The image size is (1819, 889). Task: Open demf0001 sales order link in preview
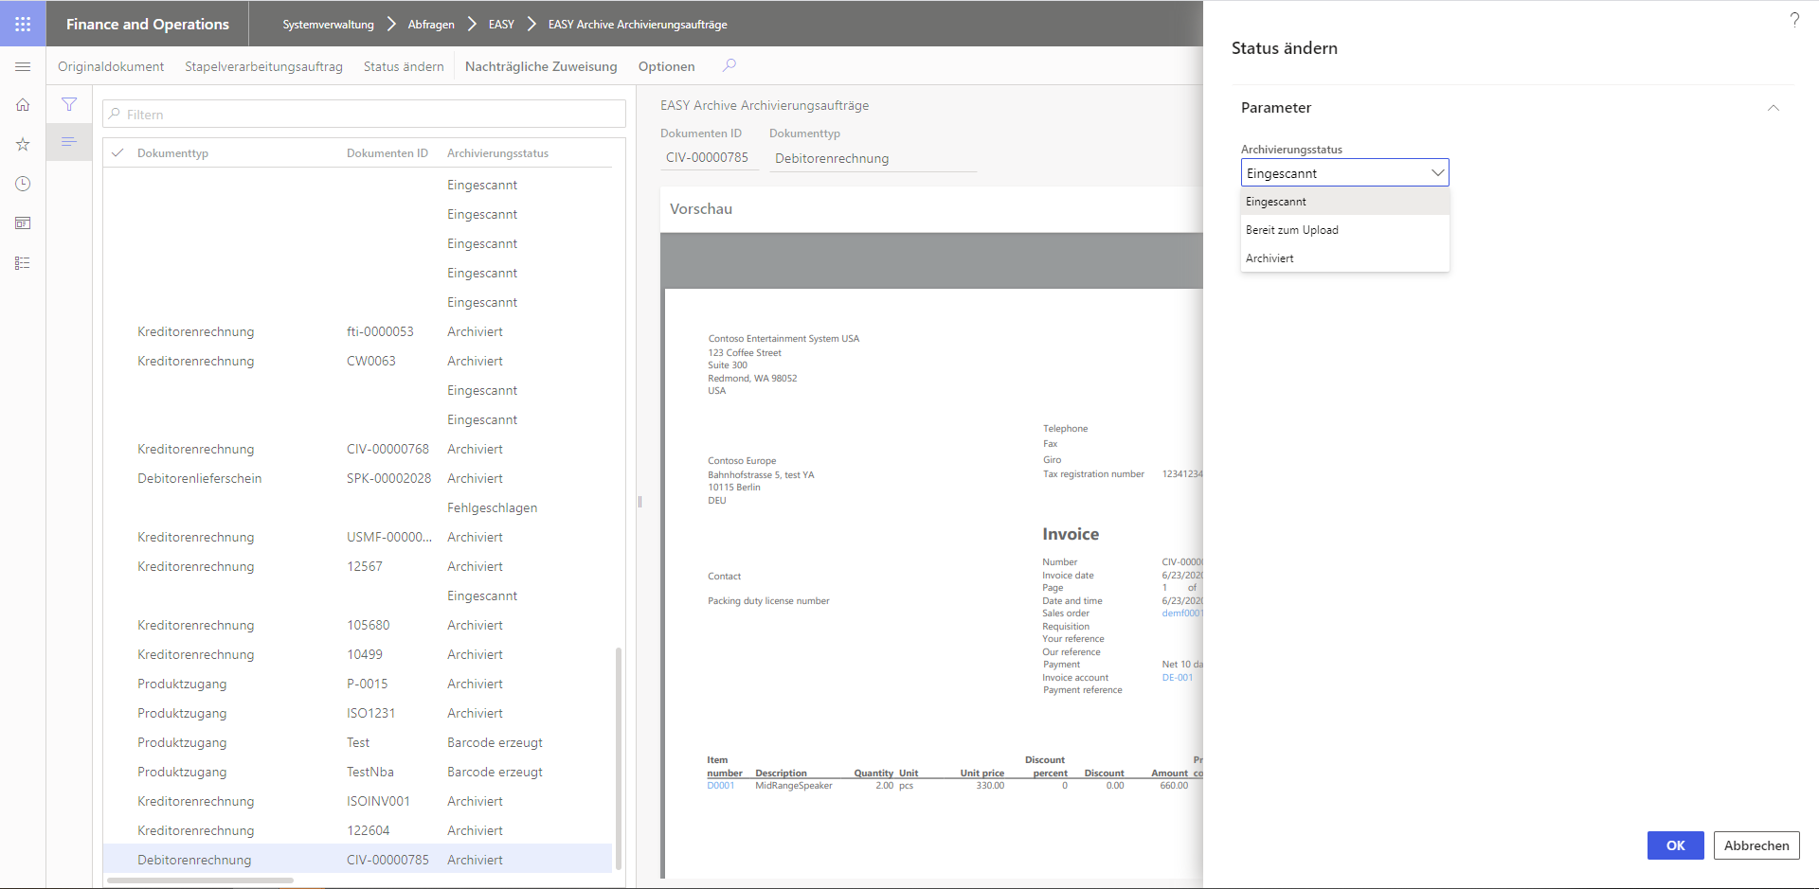click(1181, 613)
